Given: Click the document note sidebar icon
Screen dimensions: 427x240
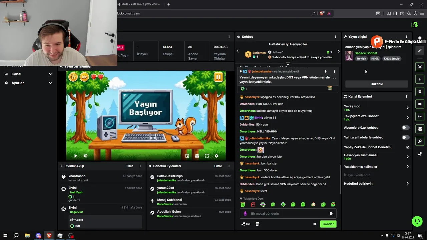Looking at the screenshot, I should pyautogui.click(x=420, y=91).
